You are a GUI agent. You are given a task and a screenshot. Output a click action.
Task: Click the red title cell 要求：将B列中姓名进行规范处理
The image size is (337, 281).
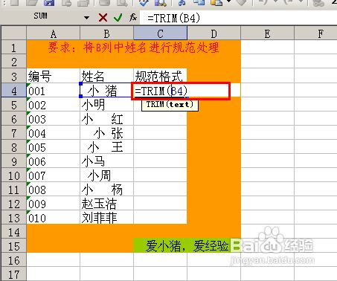tap(134, 48)
